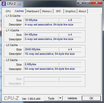Click the maximize button in title bar
Screen dimensions: 104x103
click(x=87, y=3)
